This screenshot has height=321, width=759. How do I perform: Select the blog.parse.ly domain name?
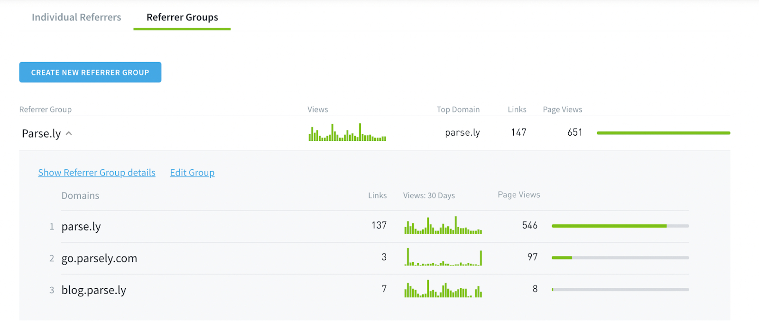pos(94,290)
